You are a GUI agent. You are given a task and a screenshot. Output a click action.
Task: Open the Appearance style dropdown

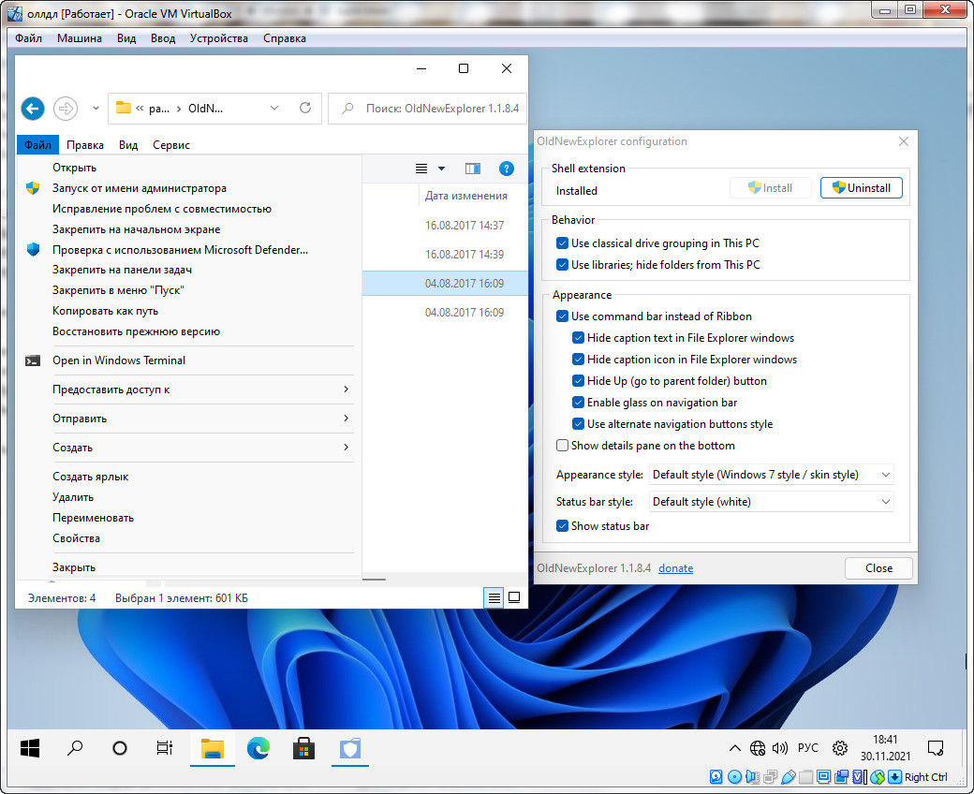(x=771, y=475)
